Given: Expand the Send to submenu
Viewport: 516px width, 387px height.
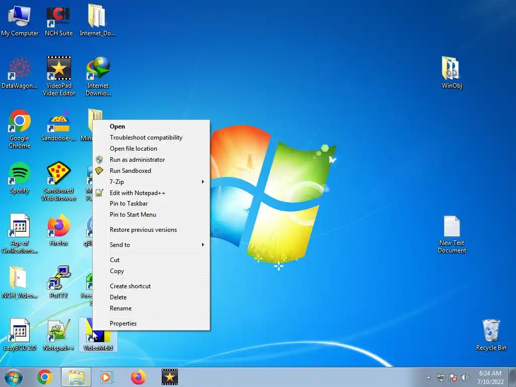Looking at the screenshot, I should [x=152, y=245].
